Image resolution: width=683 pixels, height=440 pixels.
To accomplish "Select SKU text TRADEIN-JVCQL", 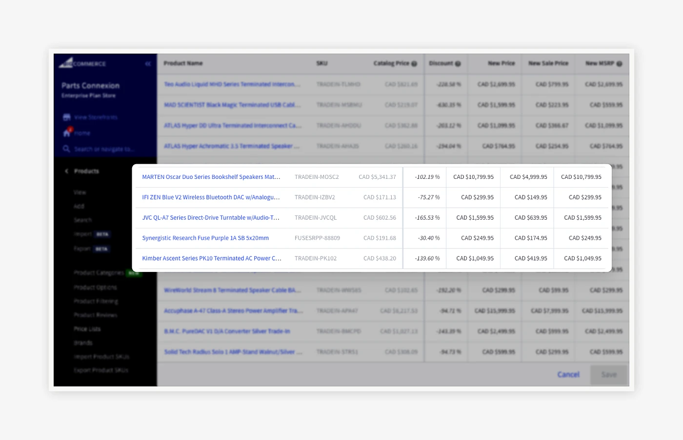I will tap(316, 218).
